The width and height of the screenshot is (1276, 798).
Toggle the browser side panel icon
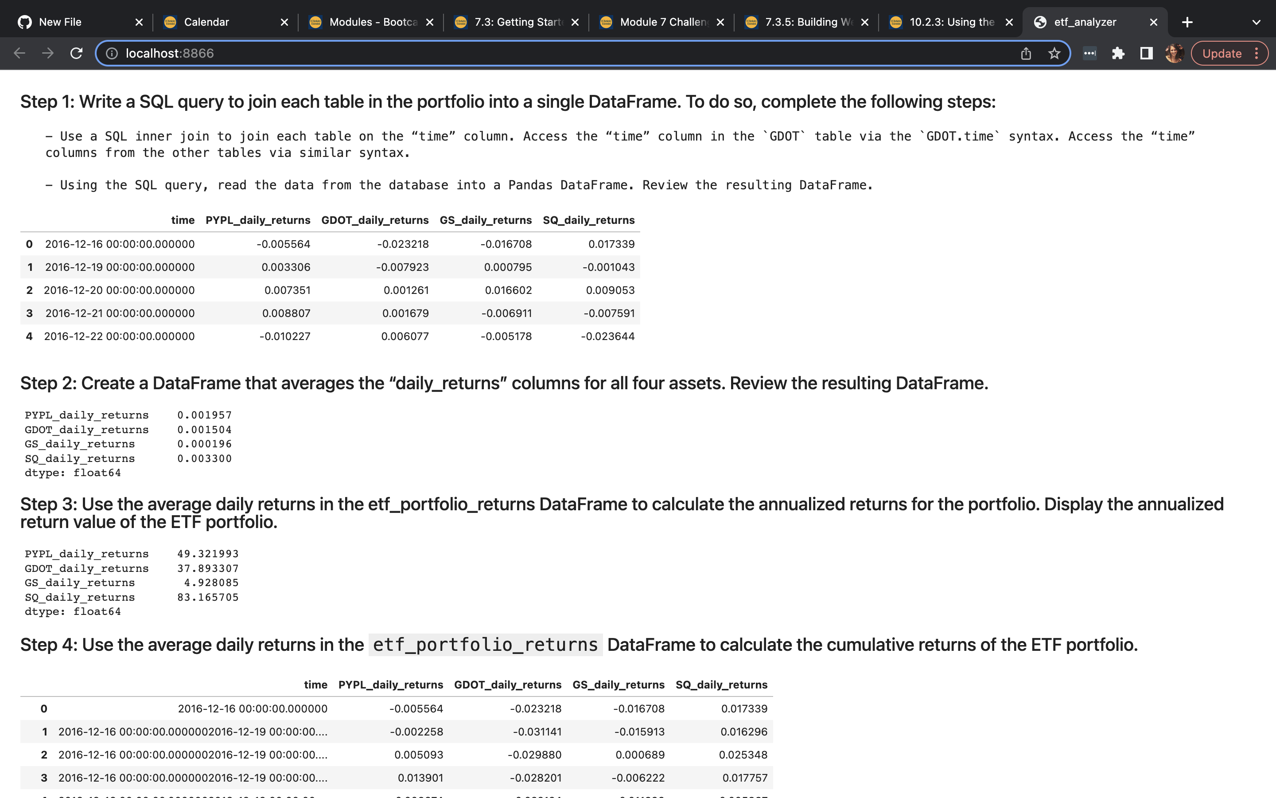pyautogui.click(x=1146, y=53)
